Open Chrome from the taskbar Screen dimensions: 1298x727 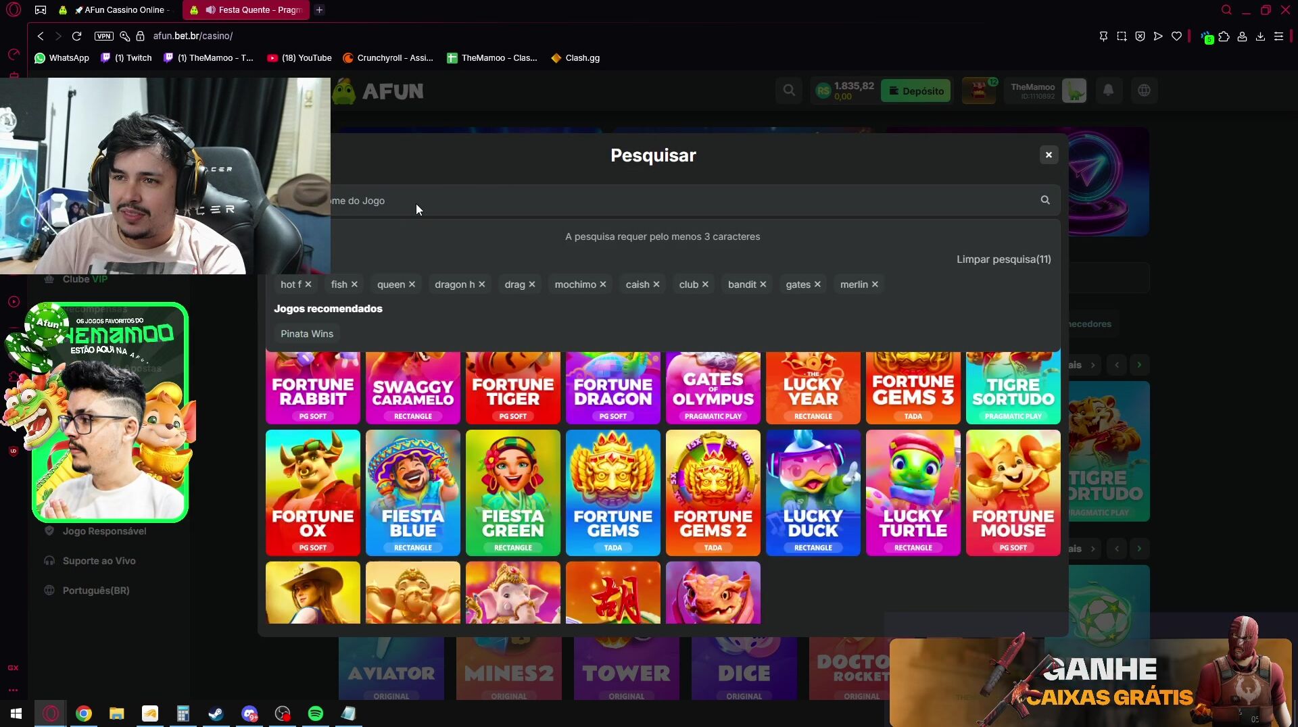click(84, 713)
